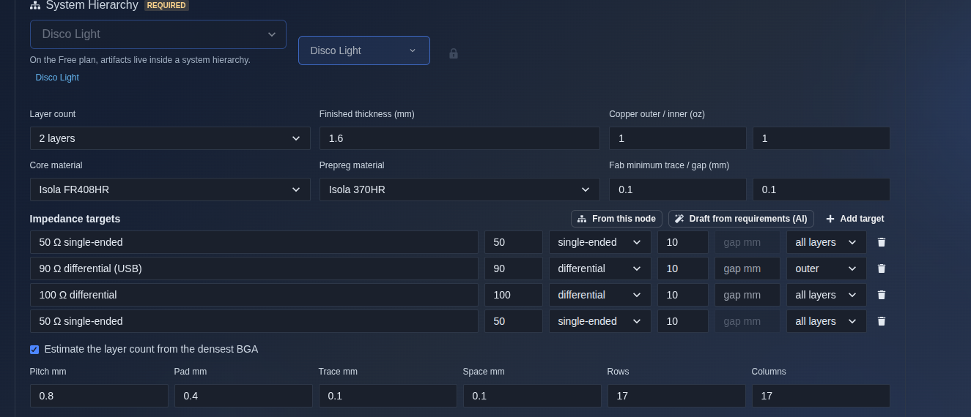Edit the impedance value field showing 90
The image size is (971, 417).
pyautogui.click(x=514, y=268)
